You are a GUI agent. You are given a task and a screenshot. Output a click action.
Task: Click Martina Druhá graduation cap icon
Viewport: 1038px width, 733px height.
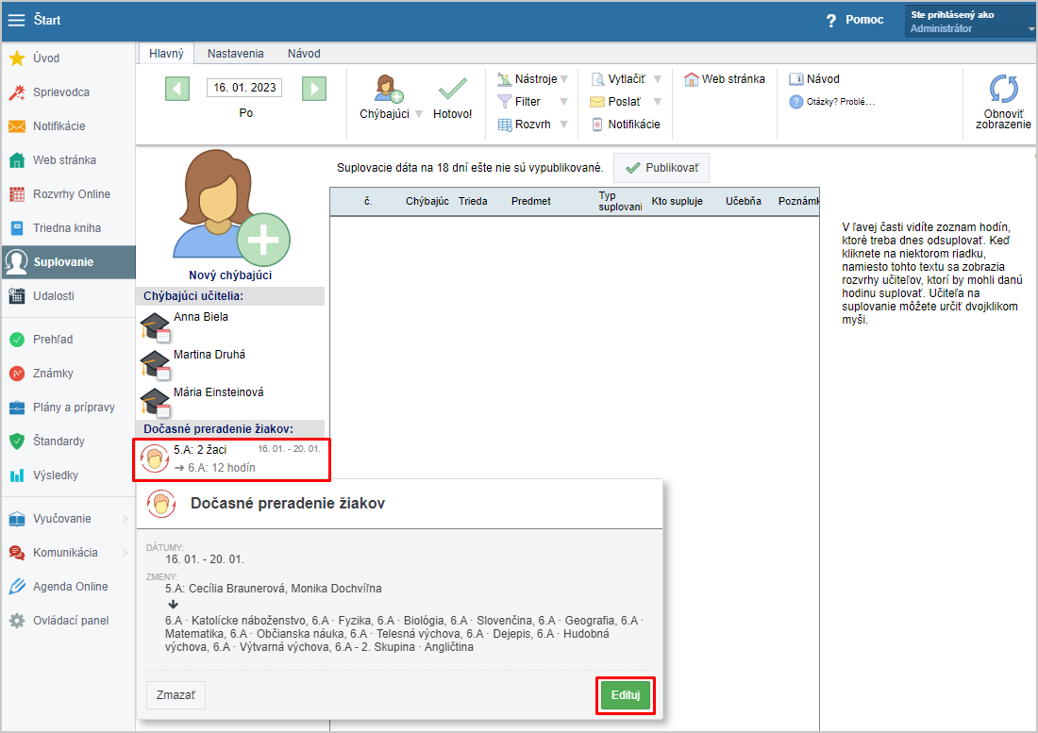point(156,364)
